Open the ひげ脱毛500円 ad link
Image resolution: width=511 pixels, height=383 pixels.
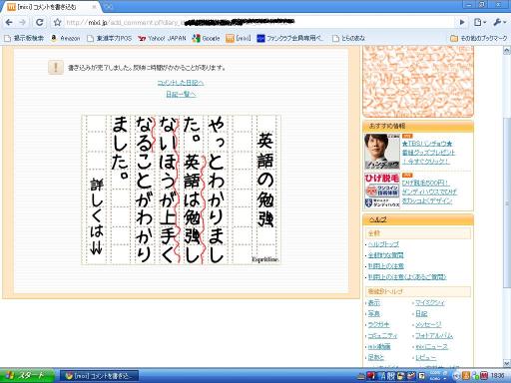coord(426,183)
